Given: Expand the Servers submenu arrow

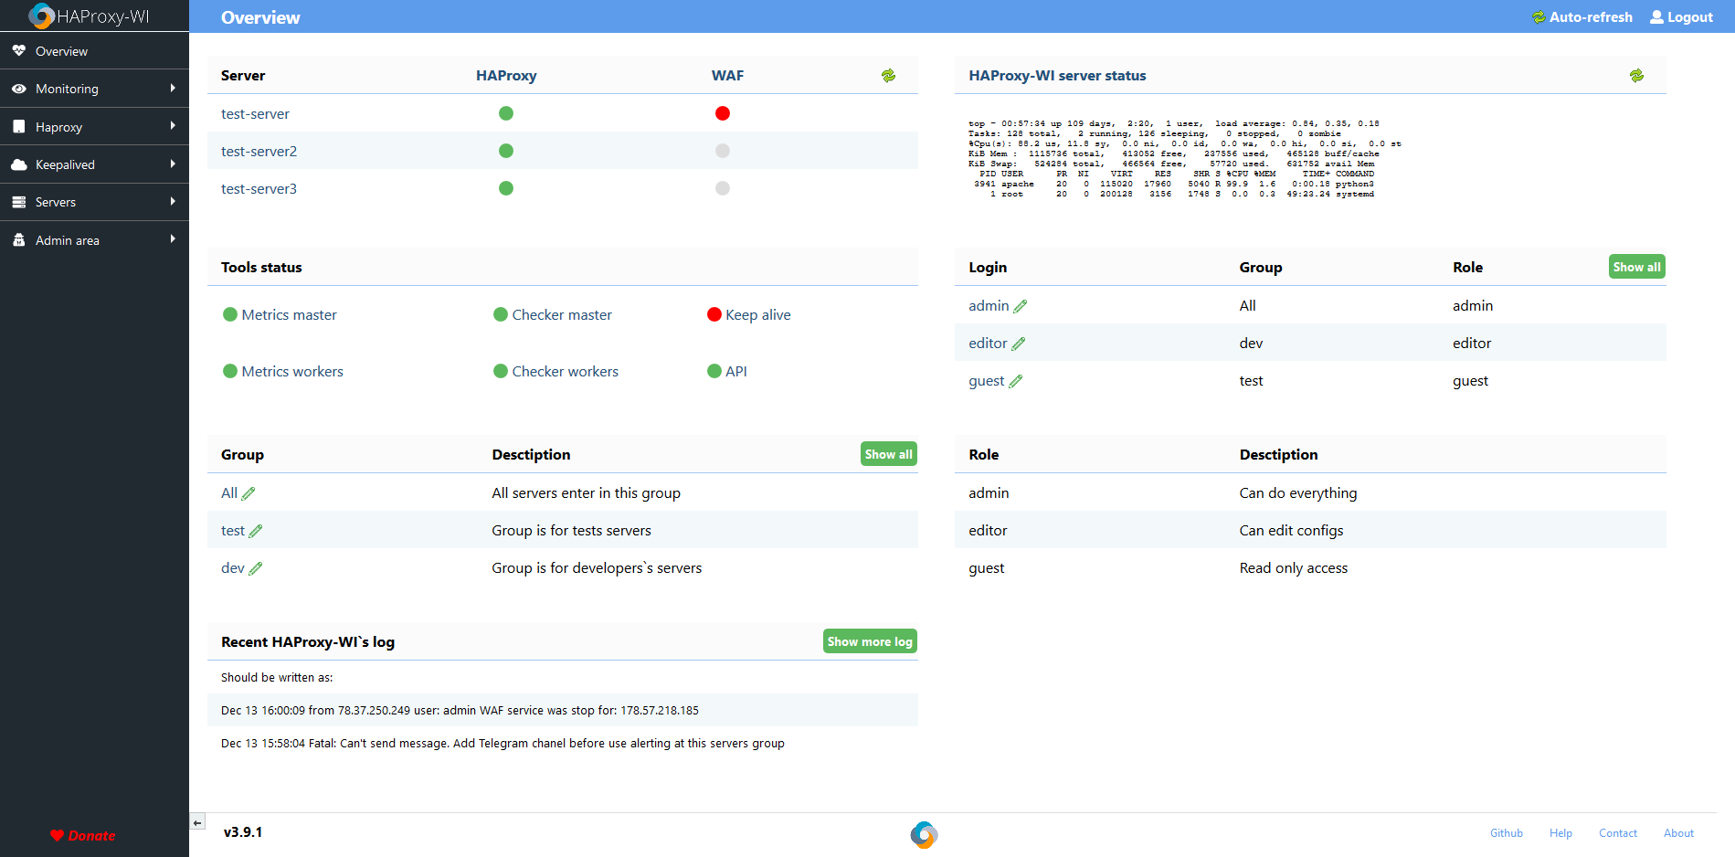Looking at the screenshot, I should click(173, 201).
